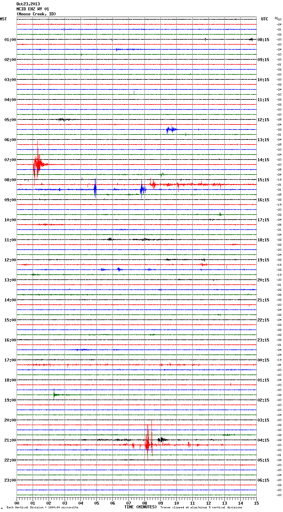The height and width of the screenshot is (512, 283).
Task: Click the "UTC" time zone label
Action: (x=265, y=19)
